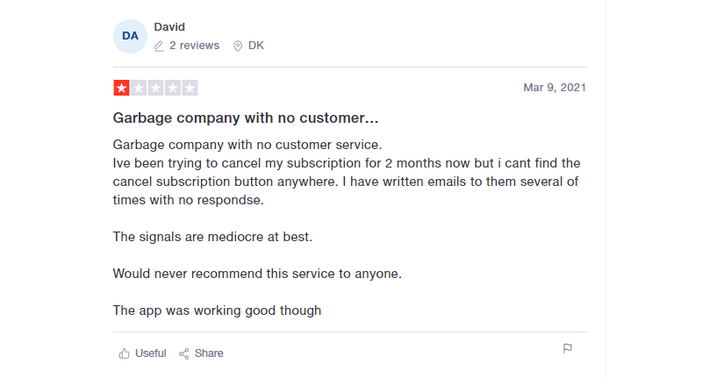View David's 2 reviews count

(194, 46)
